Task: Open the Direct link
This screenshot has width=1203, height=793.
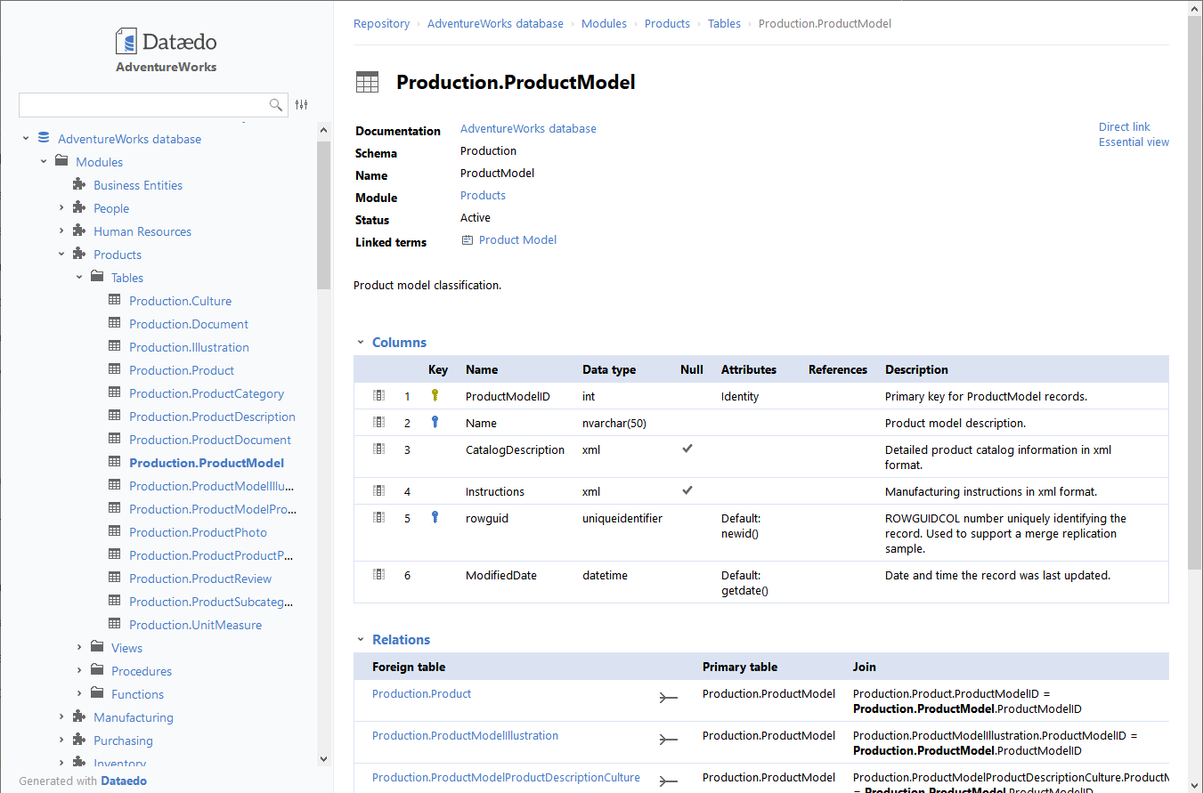Action: point(1125,126)
